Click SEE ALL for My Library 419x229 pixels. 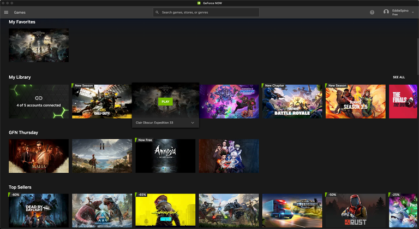coord(399,77)
